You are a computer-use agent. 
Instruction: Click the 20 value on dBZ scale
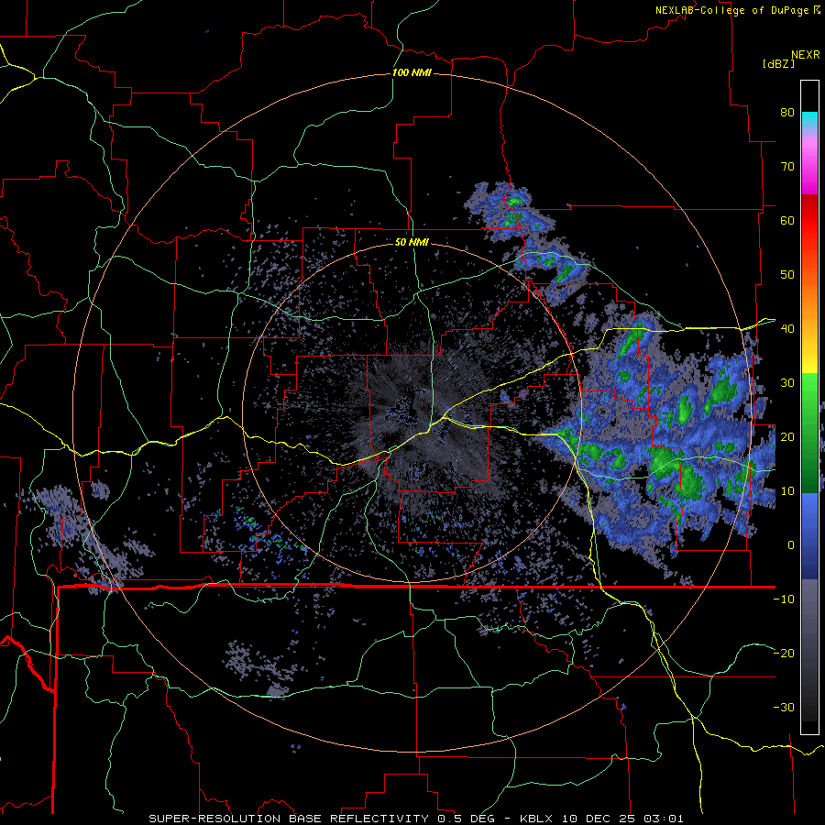(x=787, y=436)
